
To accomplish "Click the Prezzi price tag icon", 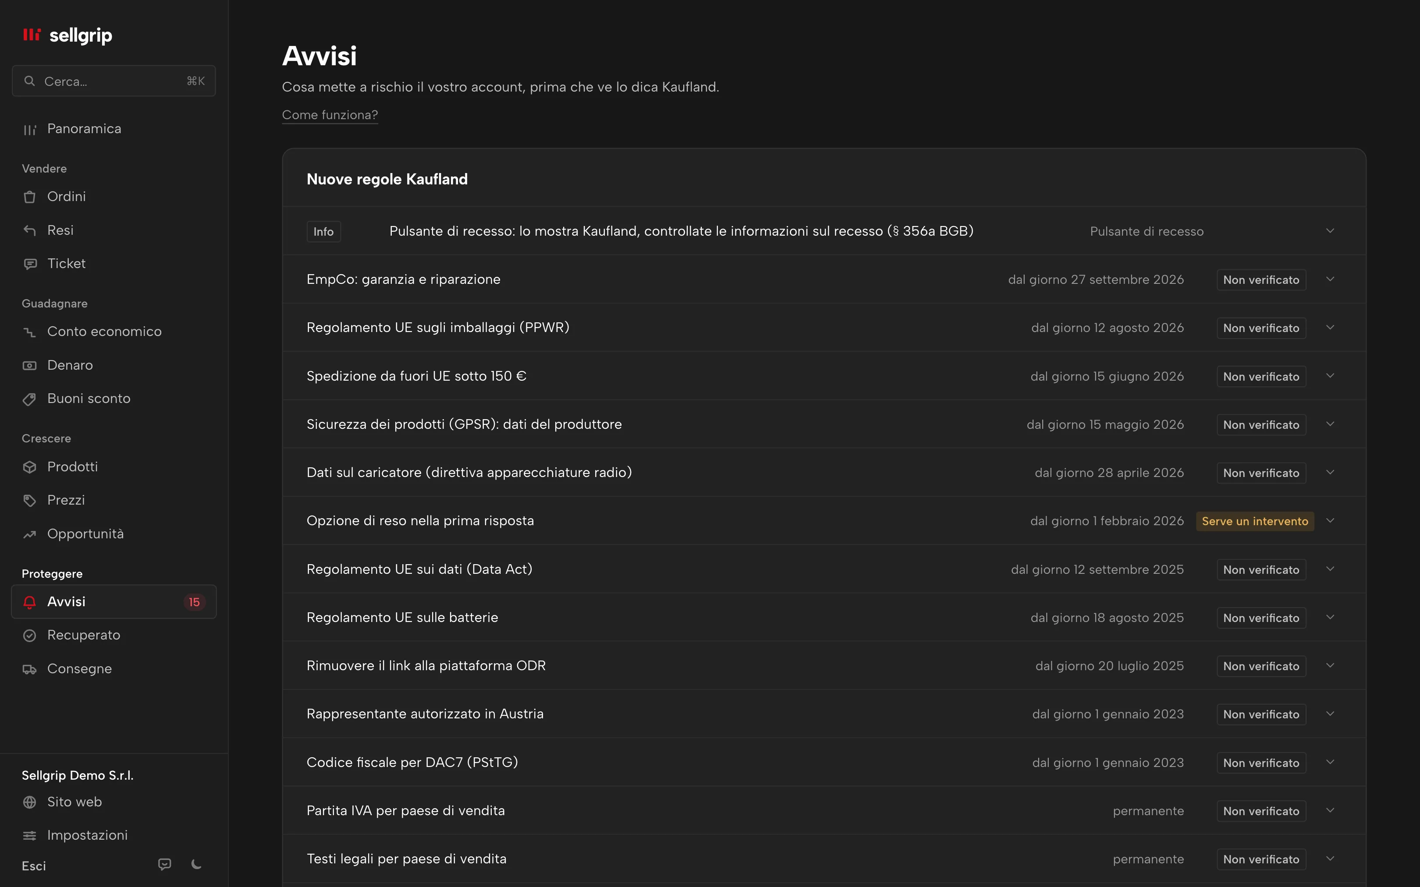I will [29, 500].
